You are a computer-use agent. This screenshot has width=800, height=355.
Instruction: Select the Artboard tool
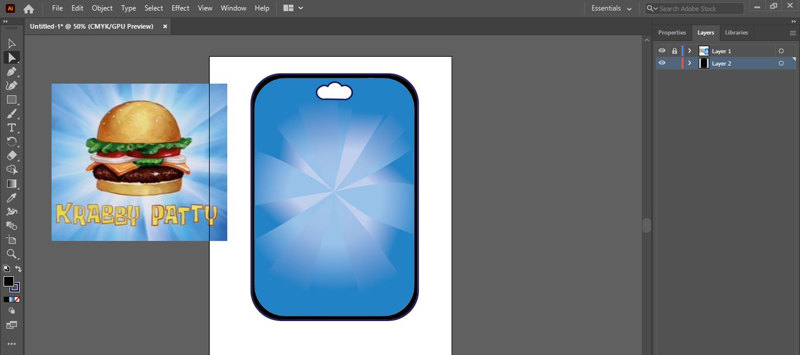12,240
